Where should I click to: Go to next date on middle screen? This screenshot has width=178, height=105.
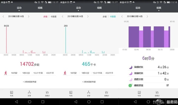(x=88, y=17)
